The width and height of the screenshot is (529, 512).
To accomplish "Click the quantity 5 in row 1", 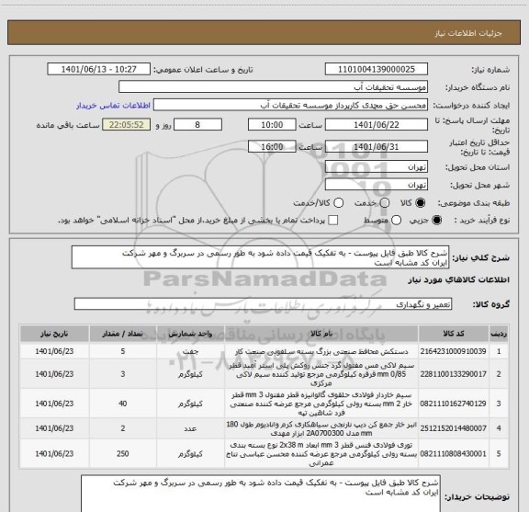I will (x=123, y=351).
